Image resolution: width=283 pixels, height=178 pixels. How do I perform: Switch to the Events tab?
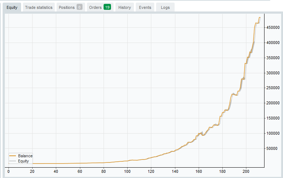145,7
